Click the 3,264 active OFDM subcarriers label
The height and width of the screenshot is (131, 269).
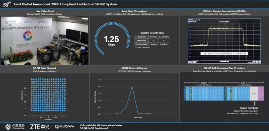pyautogui.click(x=224, y=54)
